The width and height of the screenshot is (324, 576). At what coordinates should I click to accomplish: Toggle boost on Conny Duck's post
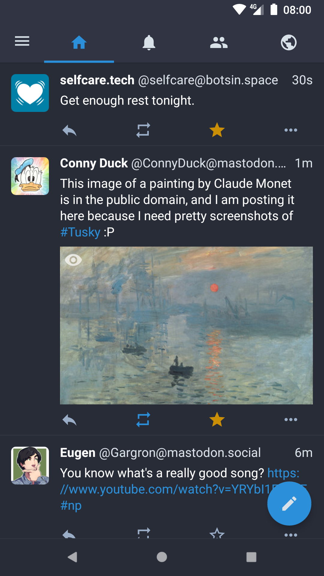[x=143, y=420]
